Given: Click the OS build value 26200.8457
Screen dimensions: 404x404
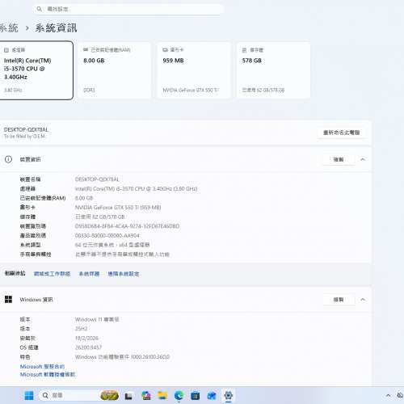Looking at the screenshot, I should pos(88,347).
